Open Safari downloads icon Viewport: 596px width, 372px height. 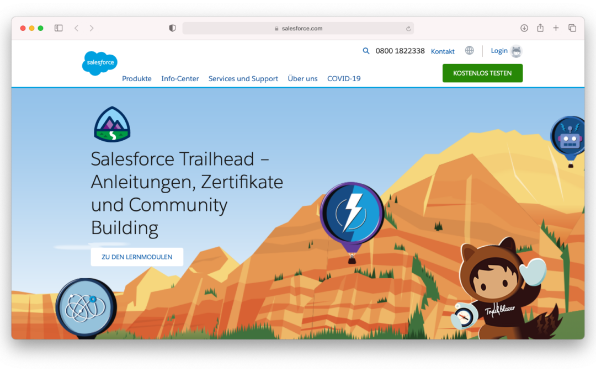[x=524, y=28]
